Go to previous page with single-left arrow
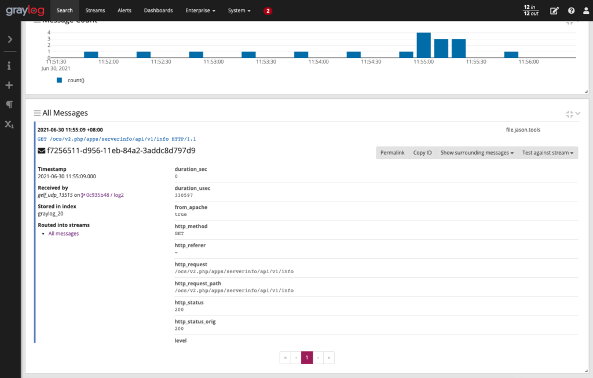This screenshot has width=593, height=378. [296, 358]
